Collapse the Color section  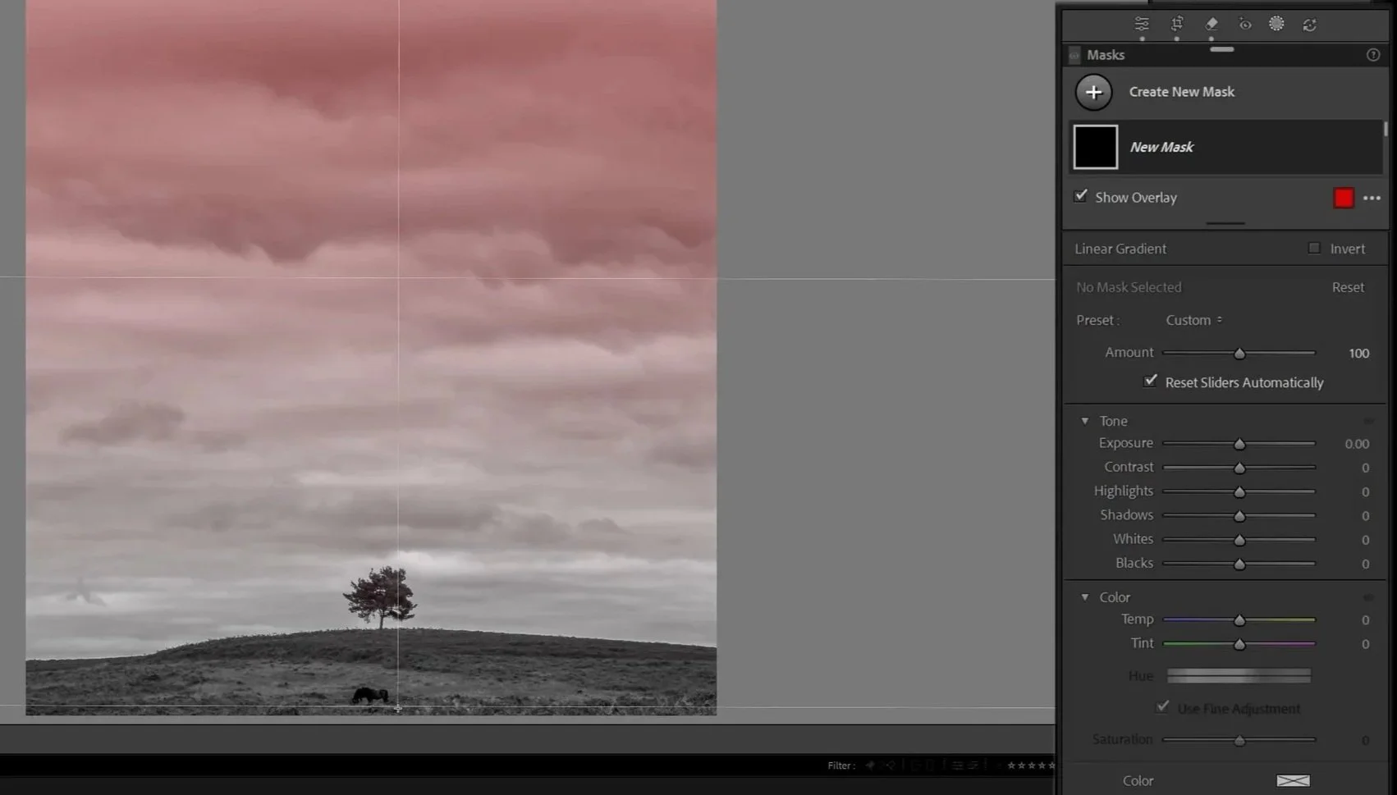[1085, 596]
